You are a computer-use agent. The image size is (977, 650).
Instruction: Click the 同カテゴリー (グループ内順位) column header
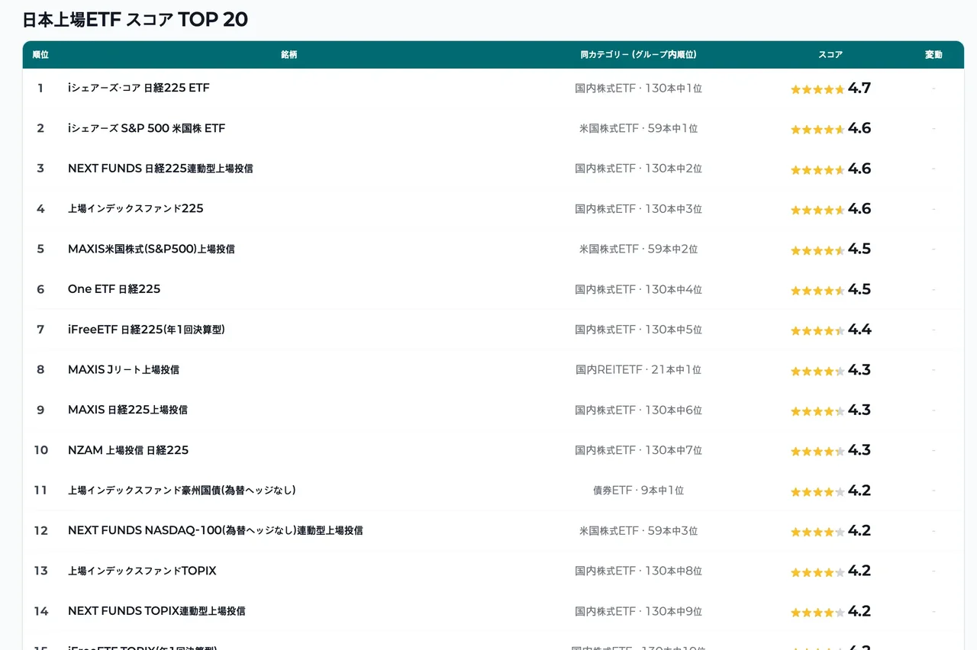click(x=638, y=55)
